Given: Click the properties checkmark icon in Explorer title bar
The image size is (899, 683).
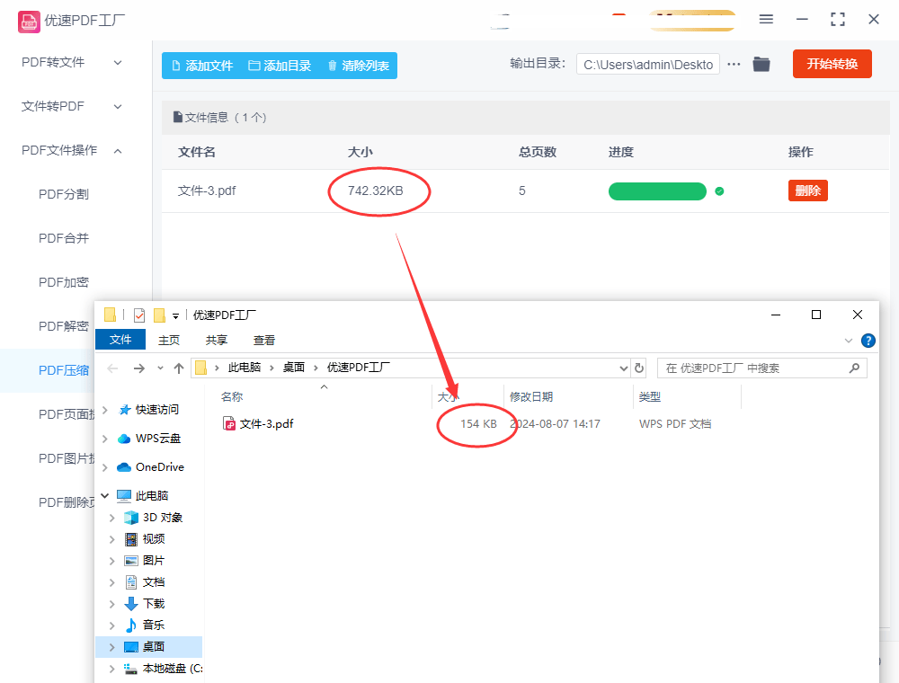Looking at the screenshot, I should tap(139, 315).
